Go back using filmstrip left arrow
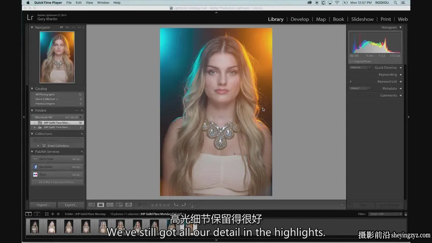432x243 pixels. [x=53, y=214]
